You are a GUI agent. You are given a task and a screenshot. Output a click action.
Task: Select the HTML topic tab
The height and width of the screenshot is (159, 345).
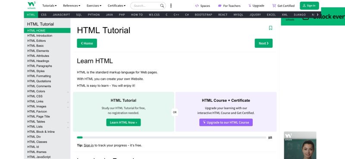31,15
